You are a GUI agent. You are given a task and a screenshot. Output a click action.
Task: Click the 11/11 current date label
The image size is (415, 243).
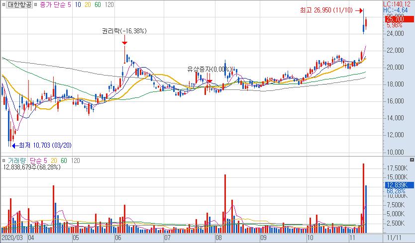tap(394, 238)
